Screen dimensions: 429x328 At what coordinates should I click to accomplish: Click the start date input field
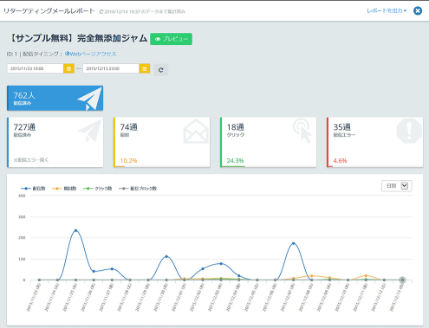[36, 68]
